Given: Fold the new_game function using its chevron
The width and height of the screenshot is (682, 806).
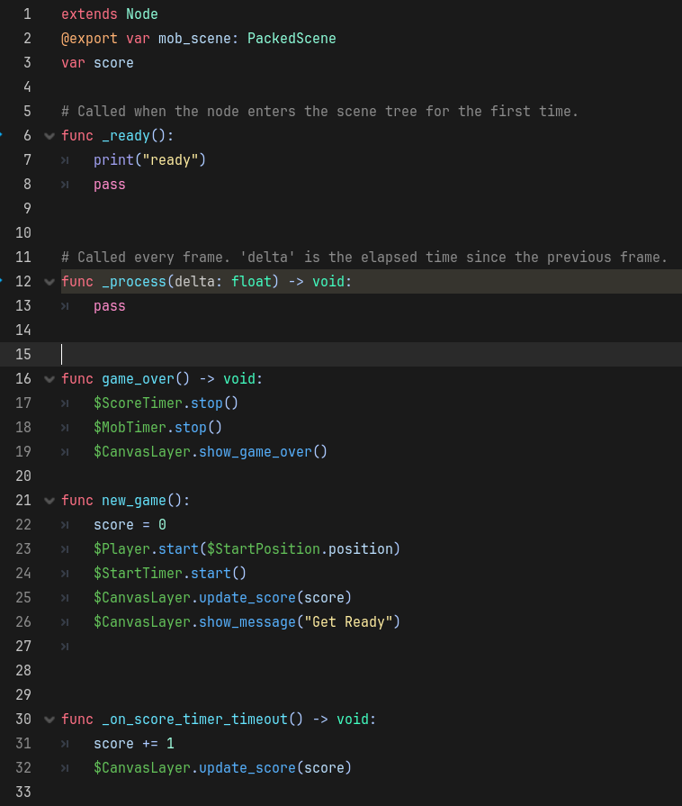Looking at the screenshot, I should coord(49,501).
